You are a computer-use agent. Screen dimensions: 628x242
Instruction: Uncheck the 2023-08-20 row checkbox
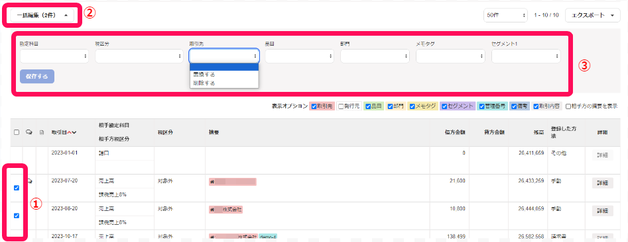point(17,216)
